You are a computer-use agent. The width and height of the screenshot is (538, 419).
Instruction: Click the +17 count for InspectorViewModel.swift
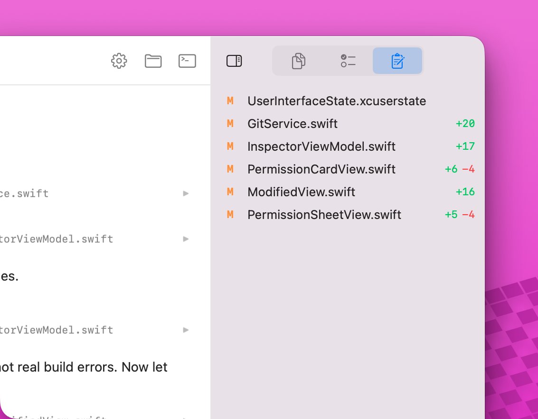(465, 146)
